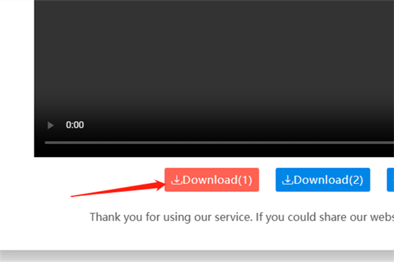Click the partially visible third blue download button
The width and height of the screenshot is (394, 262).
point(391,179)
